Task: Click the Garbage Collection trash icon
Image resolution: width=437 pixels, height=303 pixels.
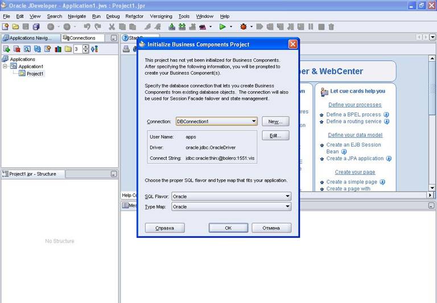Action: click(x=331, y=27)
